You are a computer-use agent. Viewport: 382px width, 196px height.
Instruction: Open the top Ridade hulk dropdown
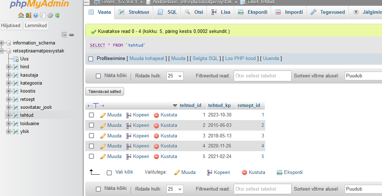click(175, 76)
